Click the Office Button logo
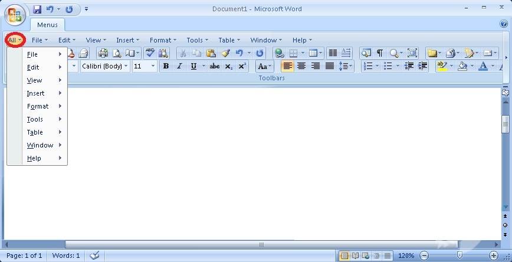The width and height of the screenshot is (512, 262). (x=14, y=14)
